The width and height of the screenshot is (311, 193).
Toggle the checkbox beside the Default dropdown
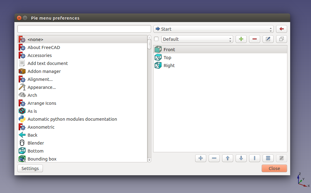[156, 39]
